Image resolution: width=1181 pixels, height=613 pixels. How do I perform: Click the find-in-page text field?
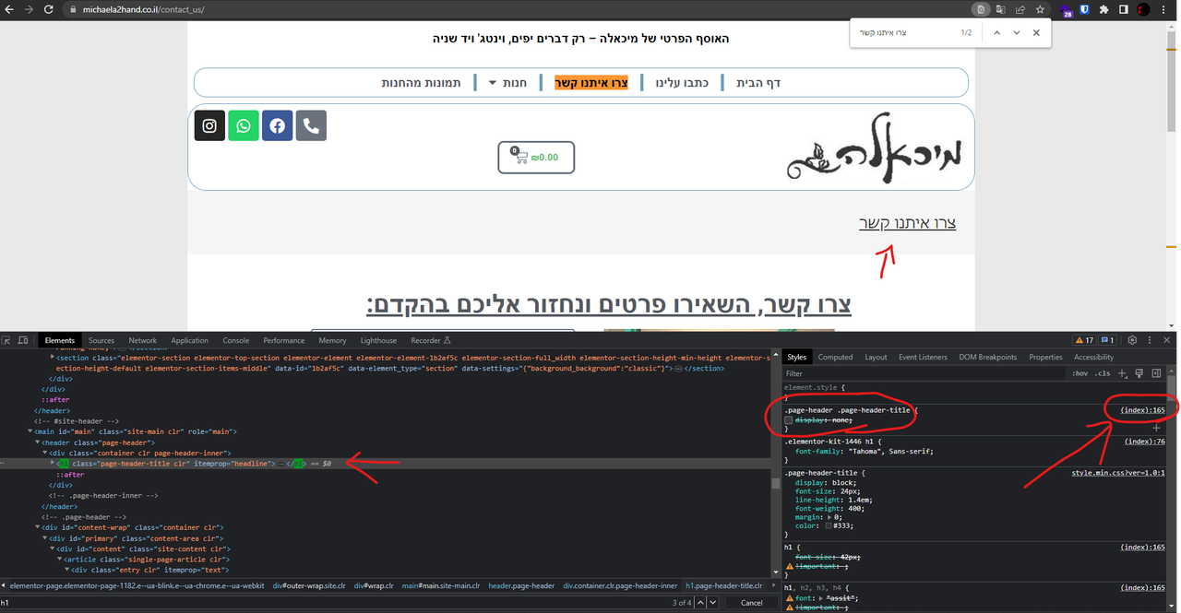tap(904, 32)
